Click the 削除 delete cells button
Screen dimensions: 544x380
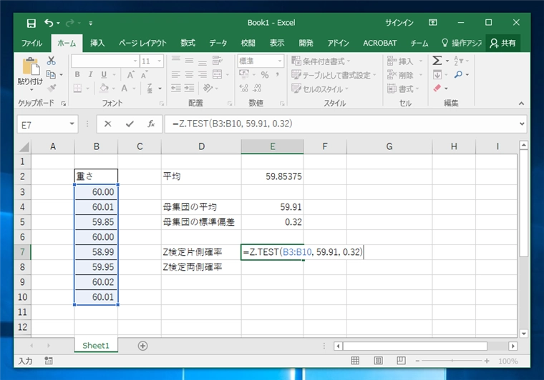pos(400,75)
